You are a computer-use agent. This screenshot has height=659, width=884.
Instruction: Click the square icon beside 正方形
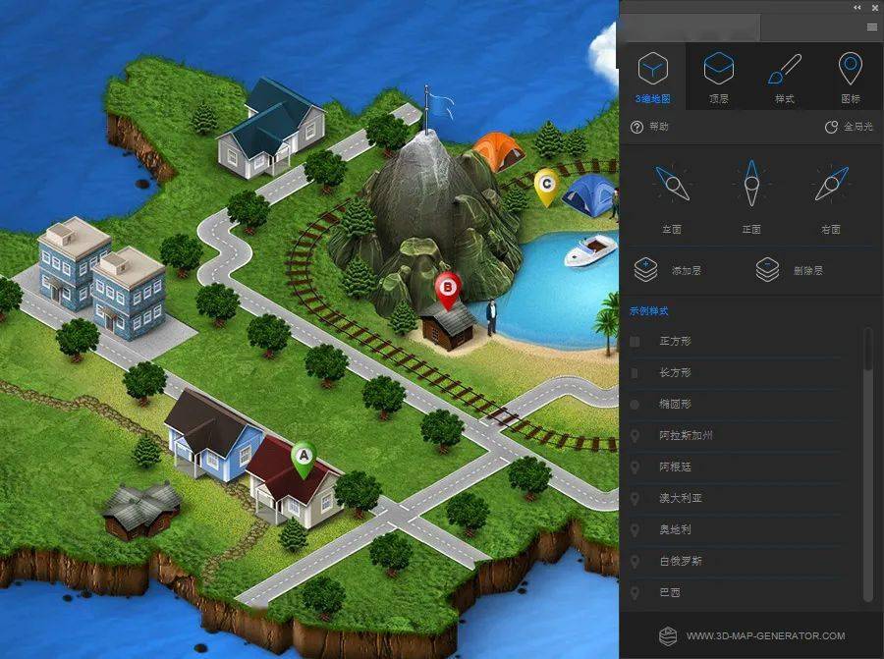(x=635, y=342)
